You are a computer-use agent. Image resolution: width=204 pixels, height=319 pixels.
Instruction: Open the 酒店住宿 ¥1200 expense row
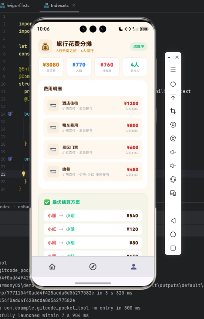(x=93, y=105)
